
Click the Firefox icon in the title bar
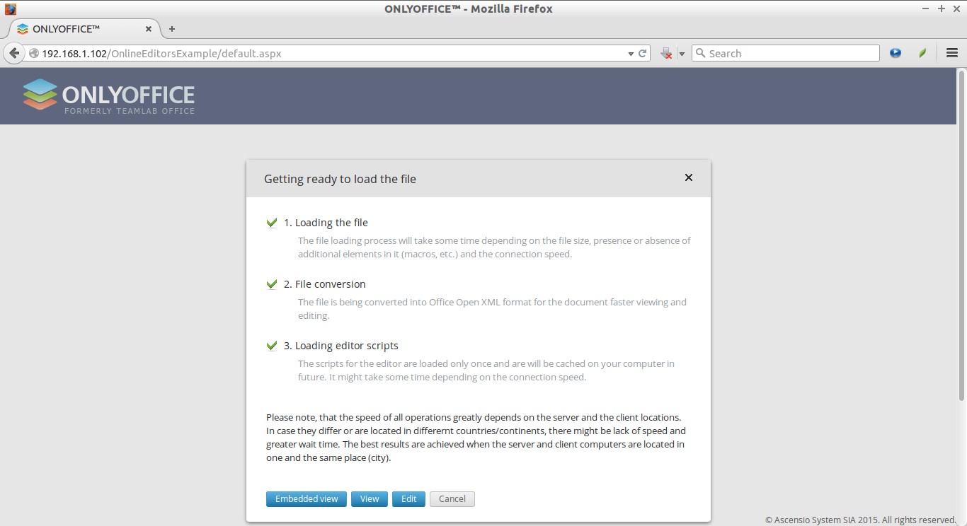pos(10,8)
